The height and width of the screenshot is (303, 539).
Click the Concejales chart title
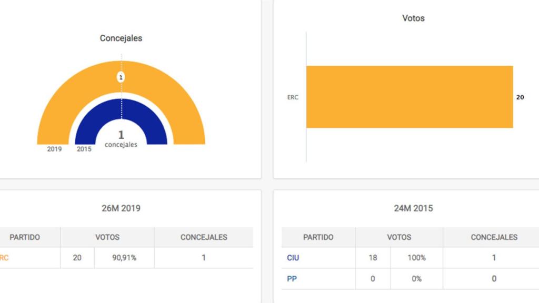[x=121, y=38]
